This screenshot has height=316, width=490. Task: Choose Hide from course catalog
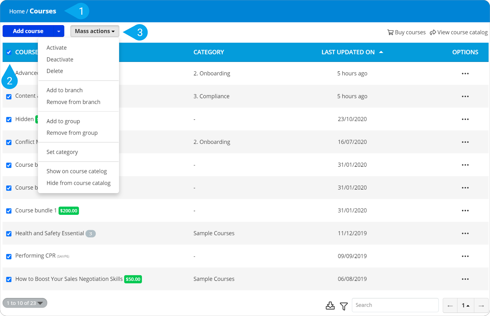(78, 183)
